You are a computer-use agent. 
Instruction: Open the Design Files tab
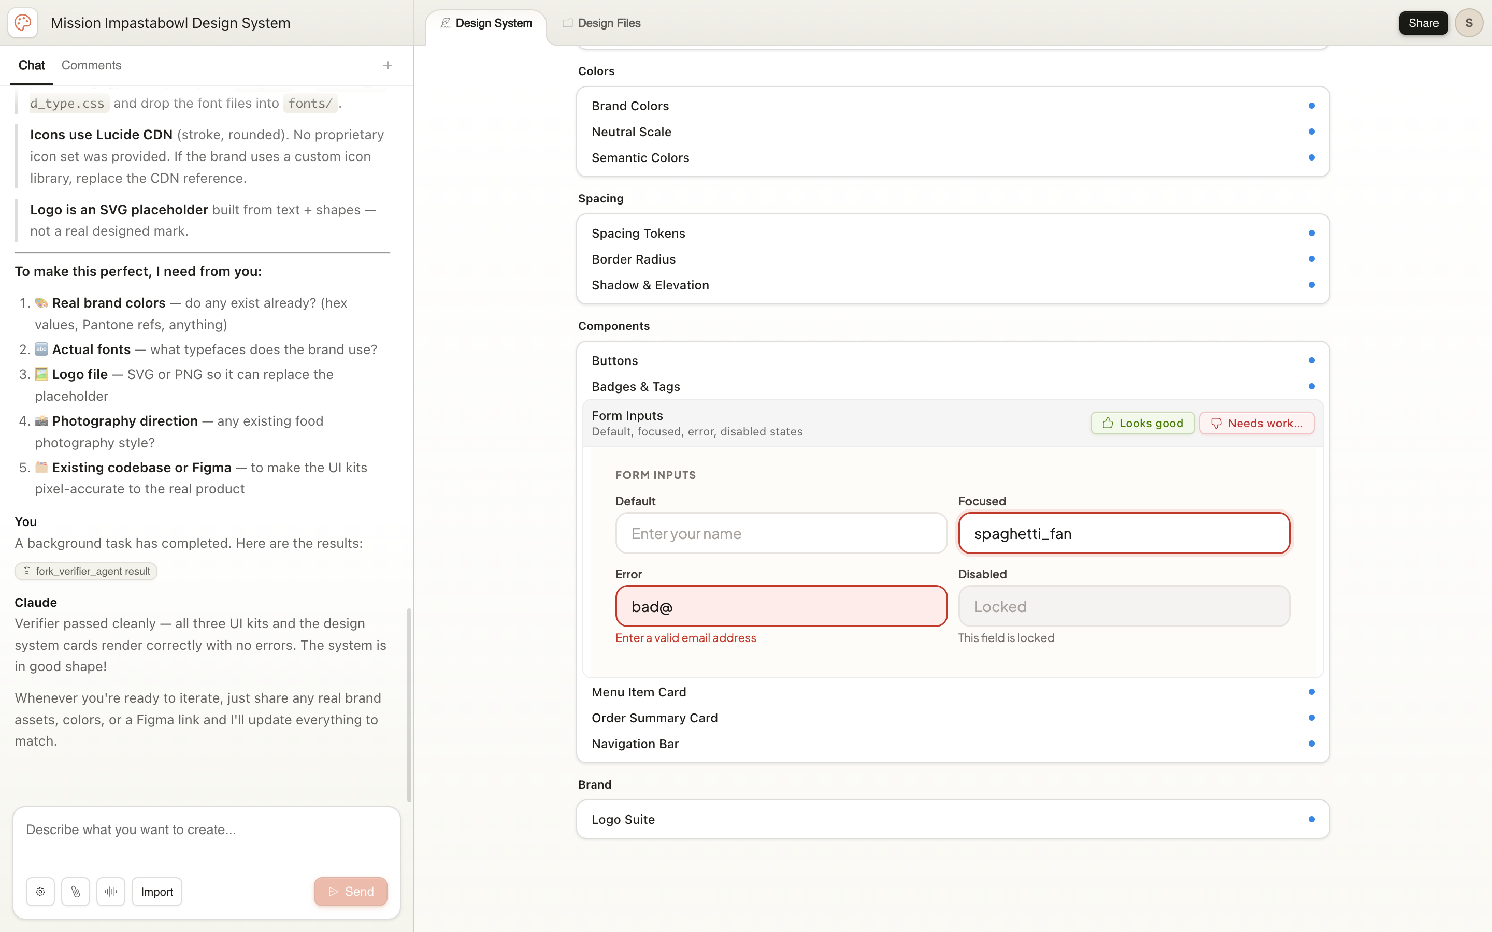pyautogui.click(x=601, y=23)
